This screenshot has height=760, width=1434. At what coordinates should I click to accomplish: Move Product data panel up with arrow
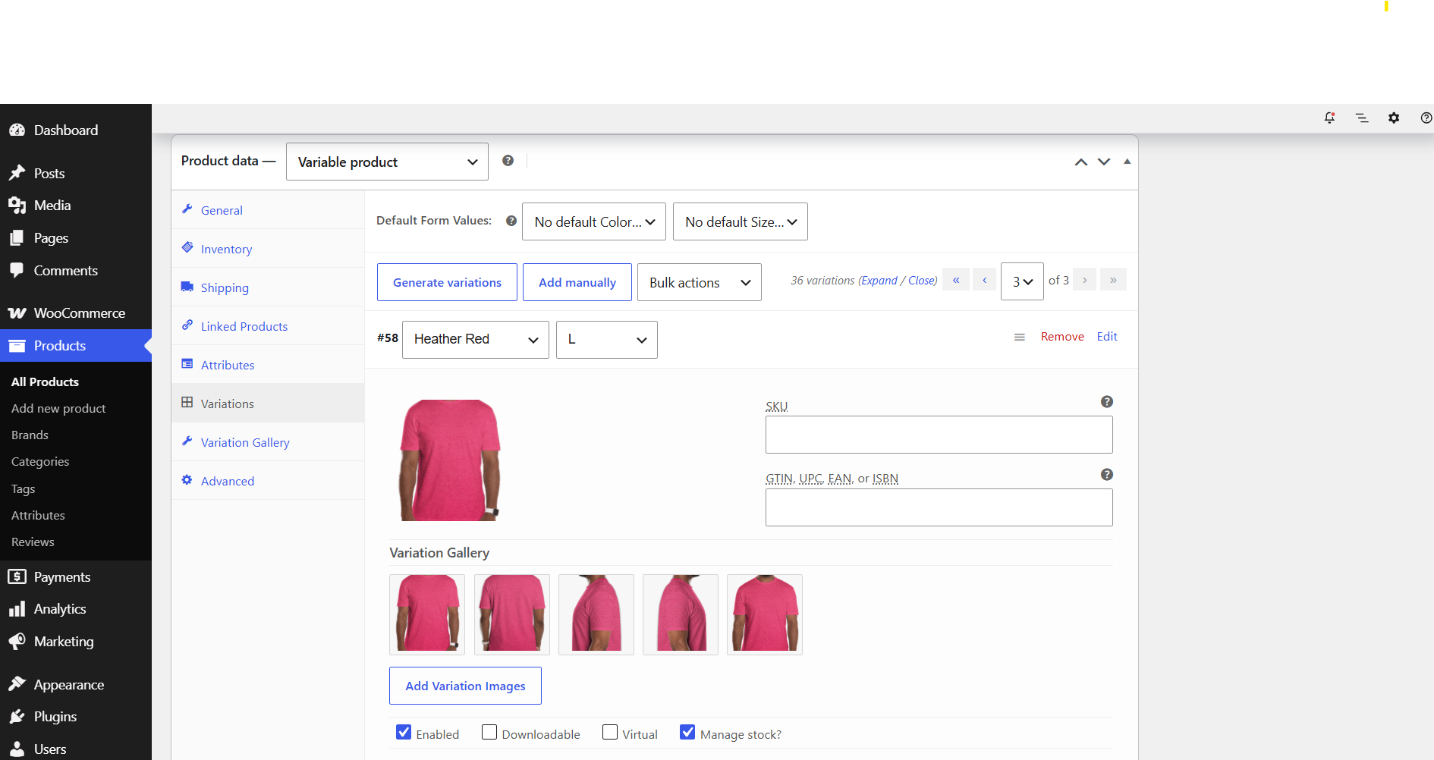tap(1081, 162)
